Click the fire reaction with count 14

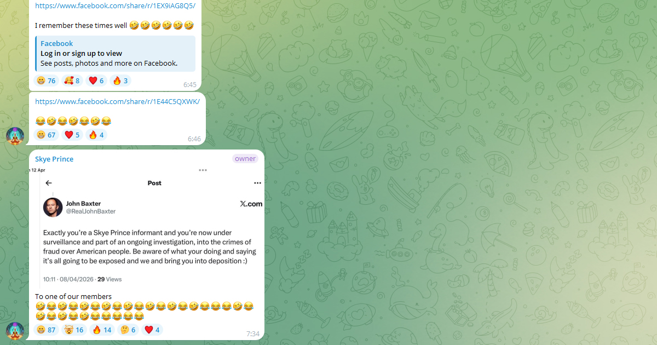coord(102,330)
